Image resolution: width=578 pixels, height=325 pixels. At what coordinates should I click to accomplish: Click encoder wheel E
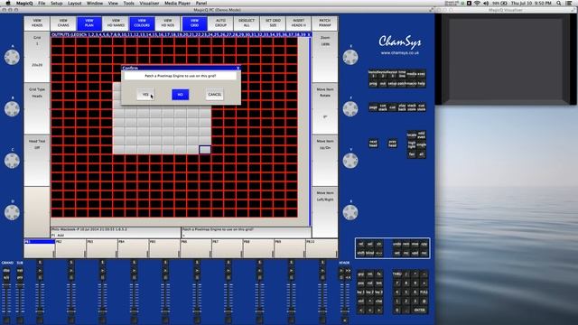[350, 57]
